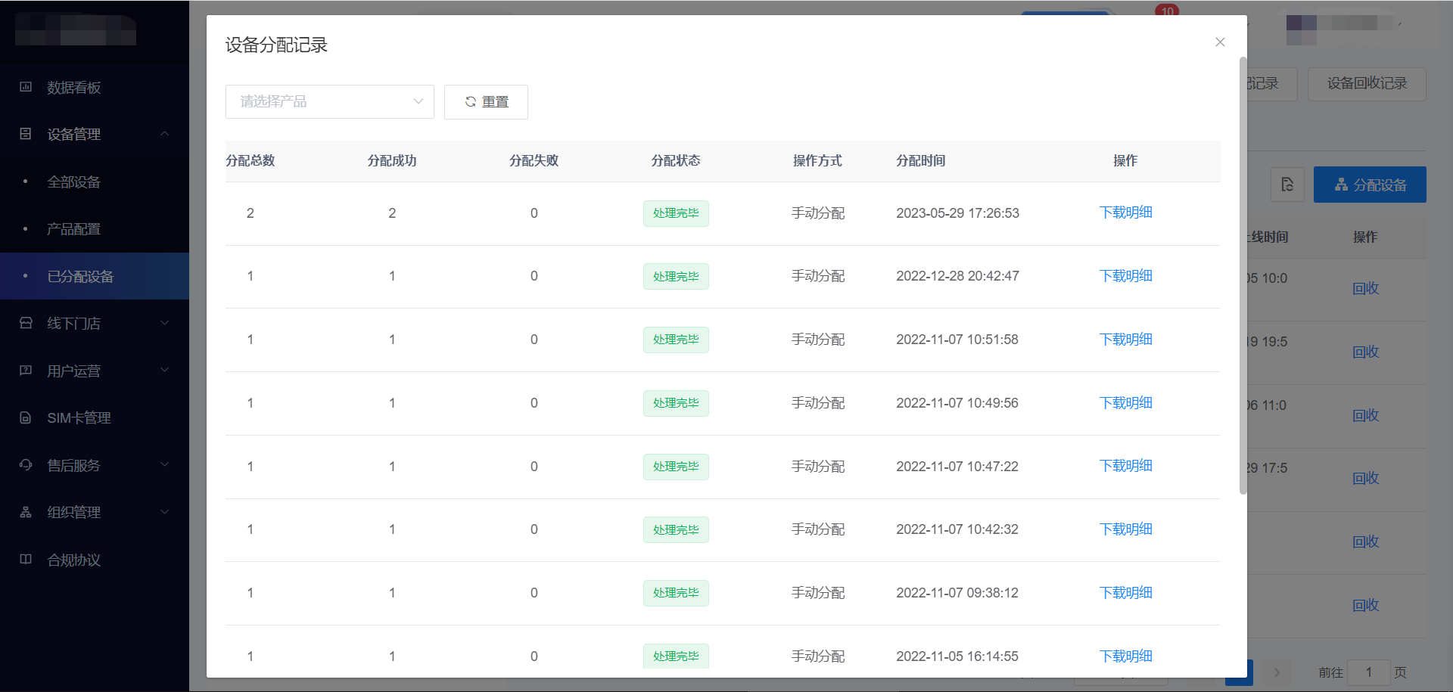
Task: Click the 用户运营 sidebar icon
Action: pos(26,371)
